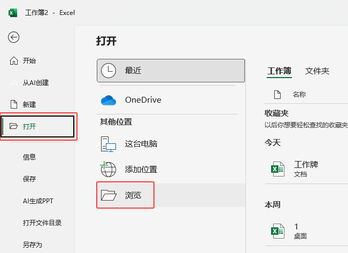Select the 最近 location
Image resolution: width=348 pixels, height=253 pixels.
tap(171, 71)
